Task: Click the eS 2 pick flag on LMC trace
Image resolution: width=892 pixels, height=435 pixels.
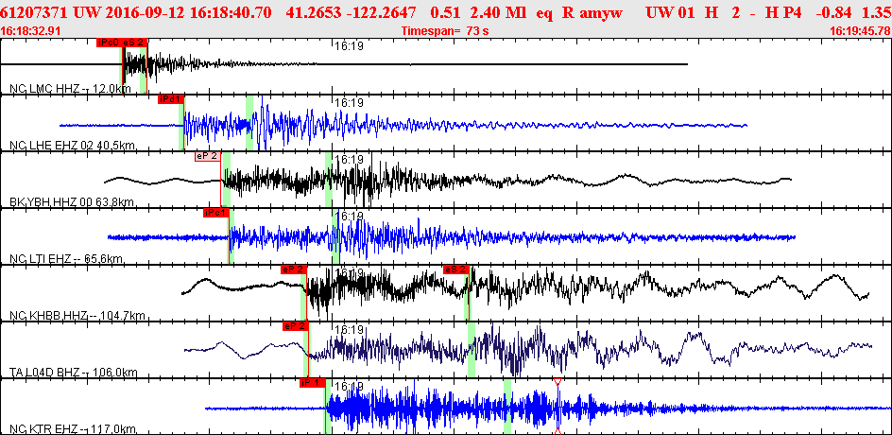Action: pyautogui.click(x=134, y=43)
